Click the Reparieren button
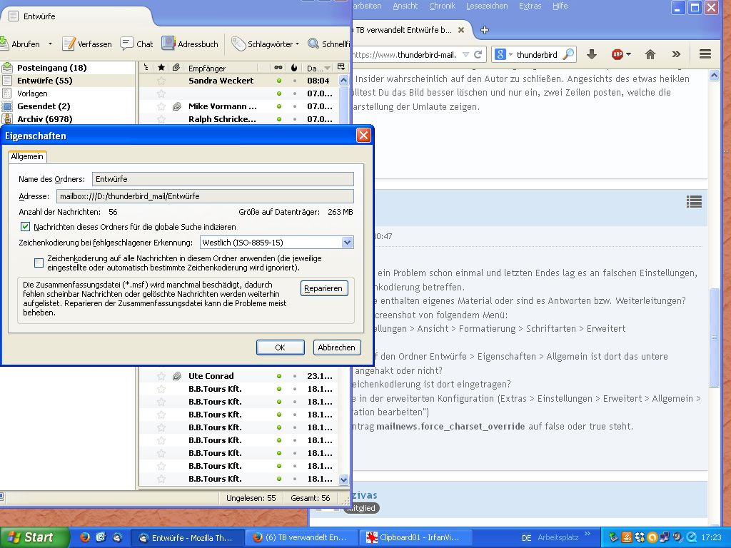Viewport: 731px width, 548px height. (324, 288)
